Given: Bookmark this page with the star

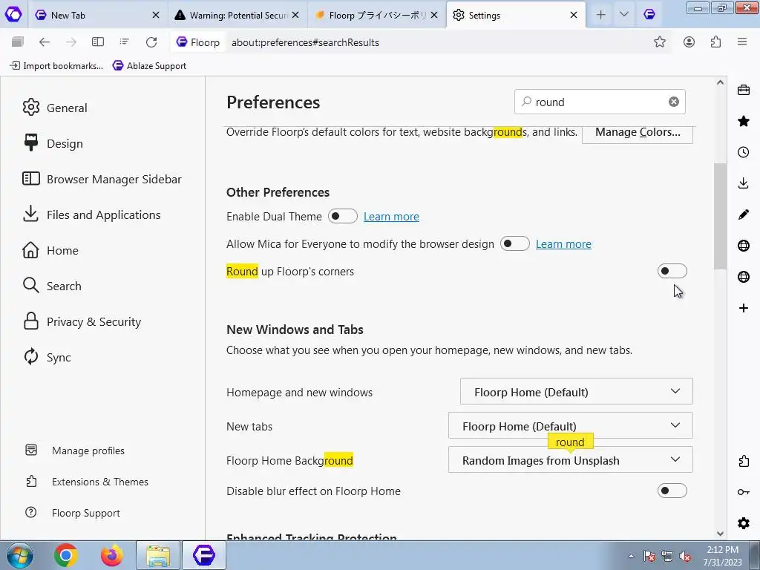Looking at the screenshot, I should (660, 42).
